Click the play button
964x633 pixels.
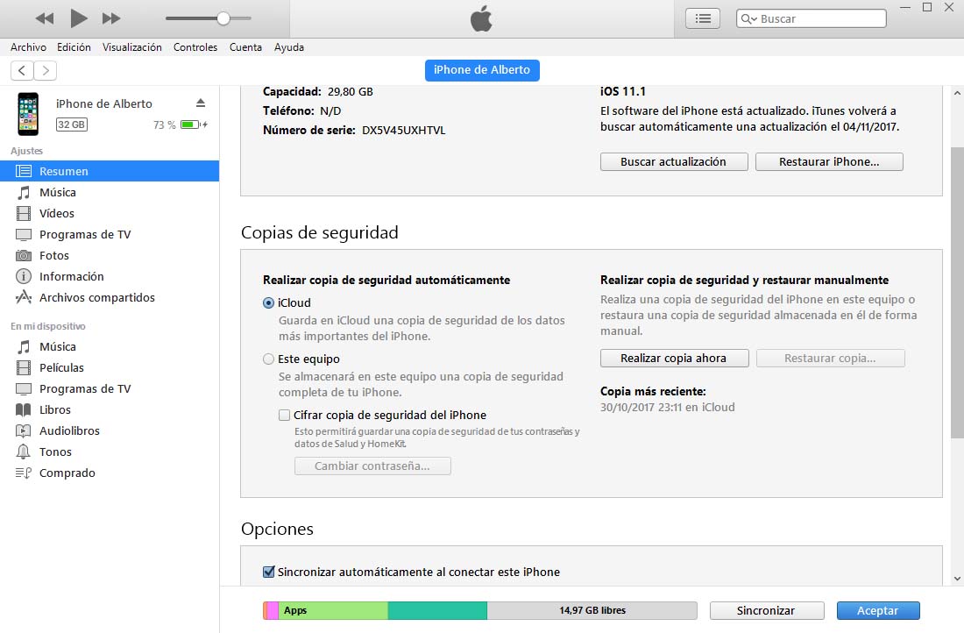click(x=78, y=18)
